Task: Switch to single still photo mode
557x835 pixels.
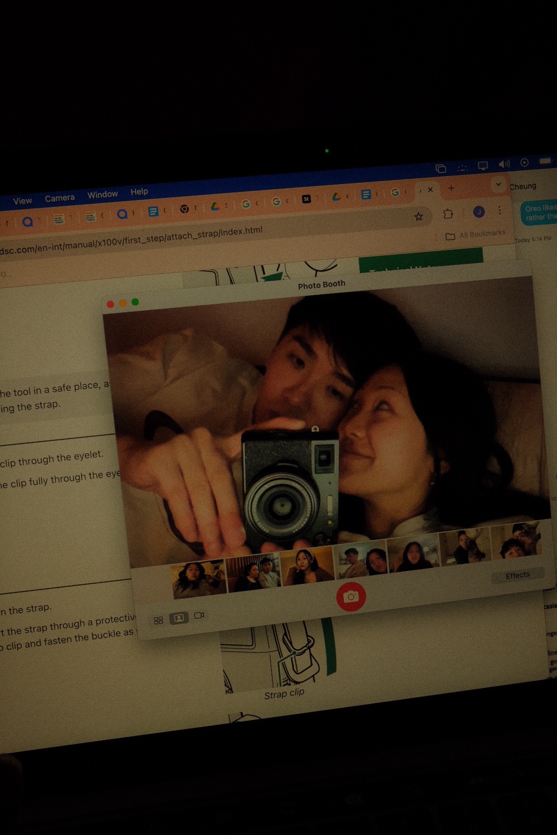Action: [x=179, y=618]
